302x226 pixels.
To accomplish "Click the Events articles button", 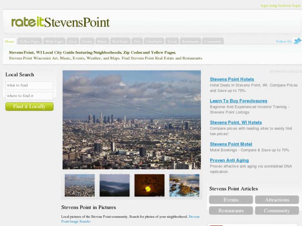I will [x=231, y=199].
